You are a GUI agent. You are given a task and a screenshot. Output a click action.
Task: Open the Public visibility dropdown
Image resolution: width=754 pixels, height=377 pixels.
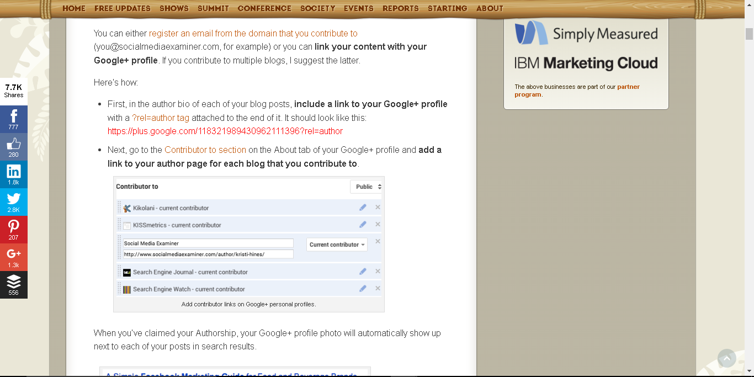point(367,187)
